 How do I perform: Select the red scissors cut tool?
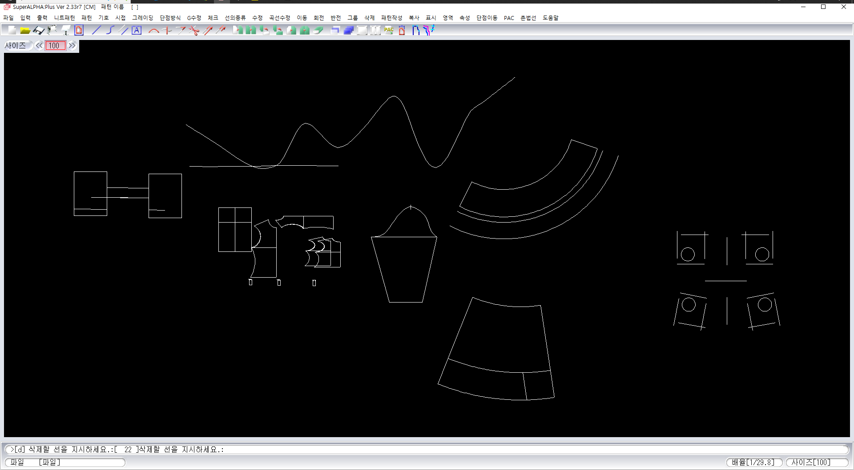point(194,30)
